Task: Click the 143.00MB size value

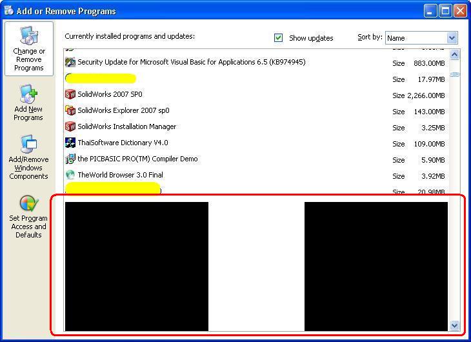Action: [429, 112]
